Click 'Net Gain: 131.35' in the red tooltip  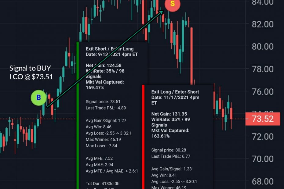[x=169, y=114]
